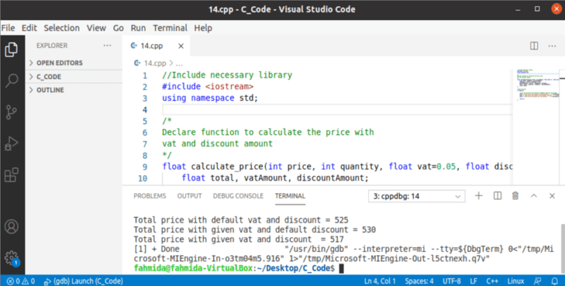
Task: Split the editor to the right
Action: coord(534,45)
